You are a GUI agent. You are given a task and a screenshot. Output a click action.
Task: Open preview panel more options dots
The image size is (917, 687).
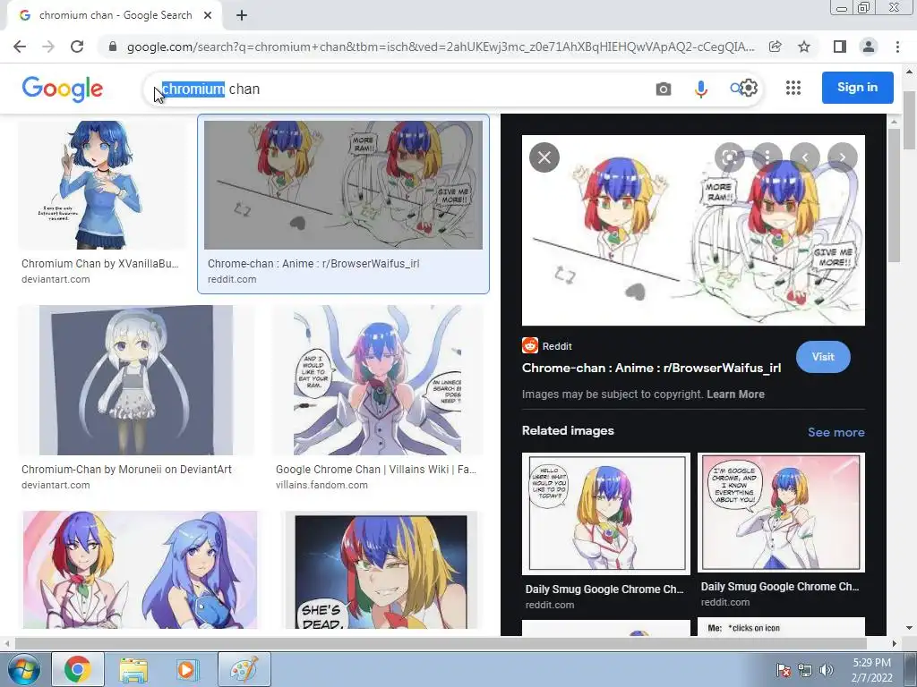(767, 157)
